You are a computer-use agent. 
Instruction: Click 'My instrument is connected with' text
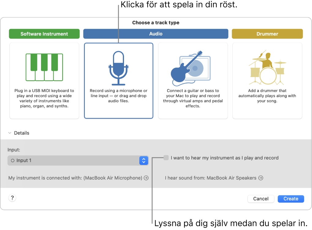coord(75,178)
